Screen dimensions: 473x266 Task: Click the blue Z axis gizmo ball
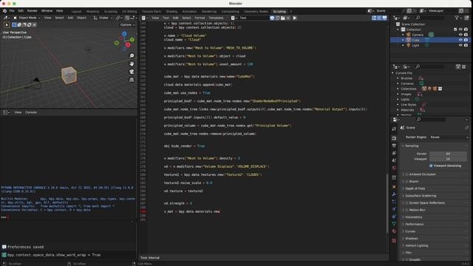124,34
